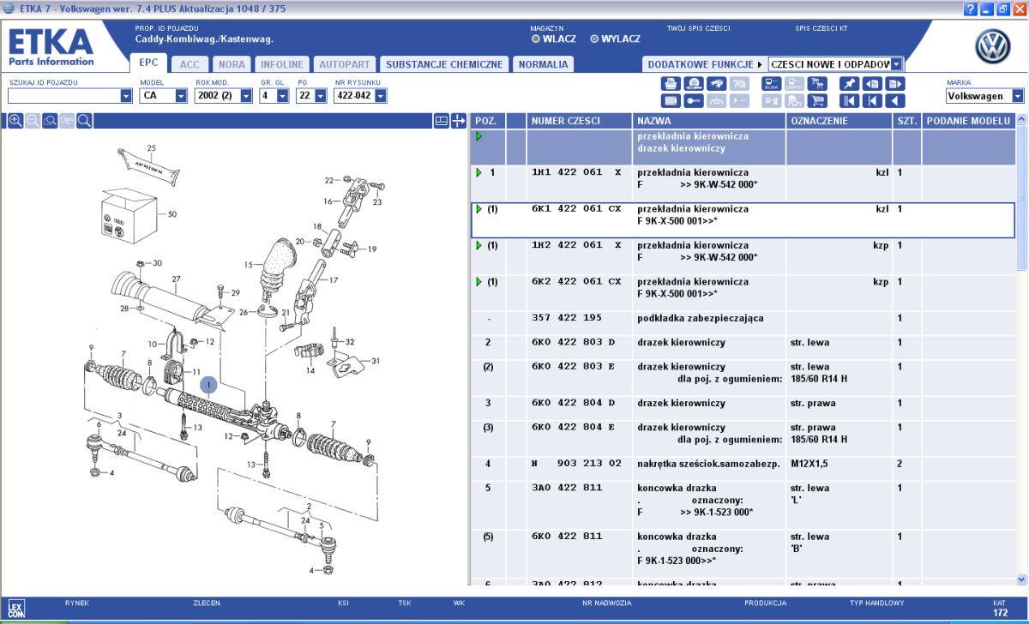
Task: Click the handshake icon in the toolbar
Action: coord(717,84)
